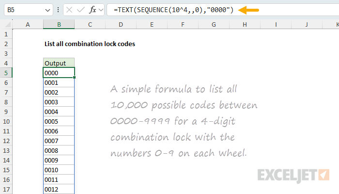
Task: Select cell containing 0007
Action: pos(59,141)
